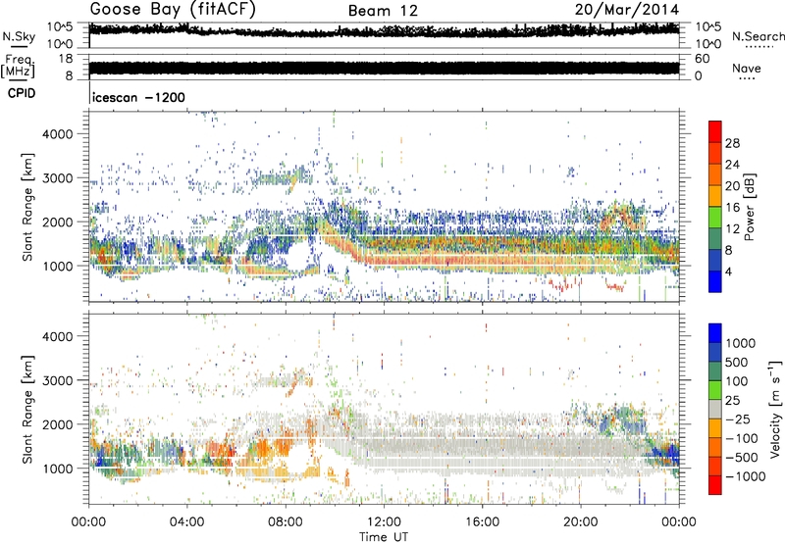Click the "24" label on the Power colorbar
785x543 pixels.
pos(732,165)
